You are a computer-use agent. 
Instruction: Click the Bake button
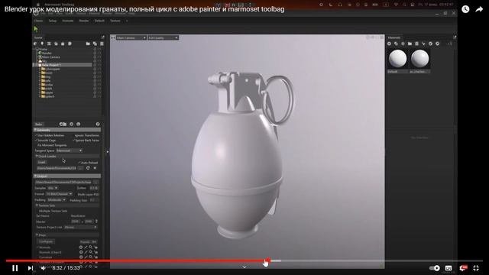(39, 124)
